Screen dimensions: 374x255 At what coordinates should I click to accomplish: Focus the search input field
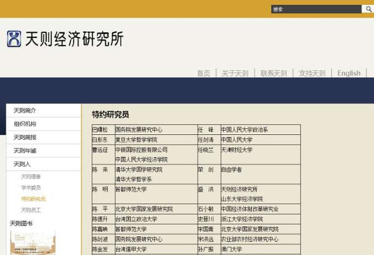tap(316, 9)
